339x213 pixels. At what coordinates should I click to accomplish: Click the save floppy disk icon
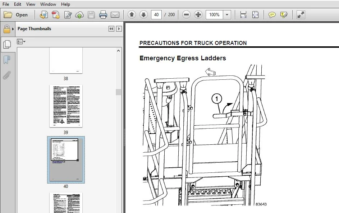91,15
